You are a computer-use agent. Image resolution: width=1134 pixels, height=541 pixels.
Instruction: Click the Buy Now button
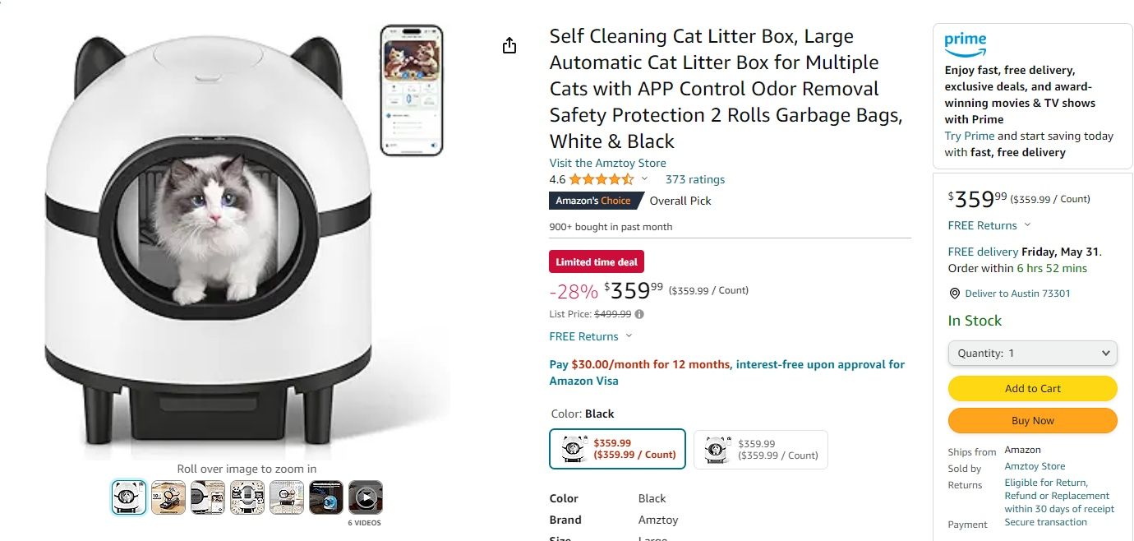pyautogui.click(x=1032, y=420)
